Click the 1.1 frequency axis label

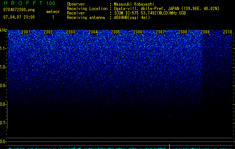3,48
